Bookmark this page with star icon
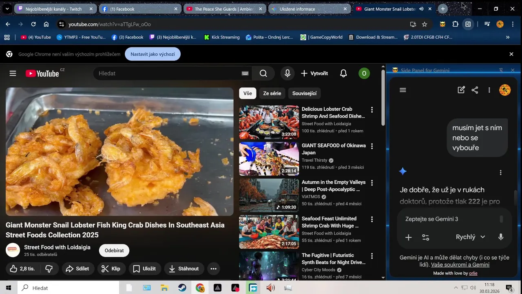 click(x=425, y=24)
